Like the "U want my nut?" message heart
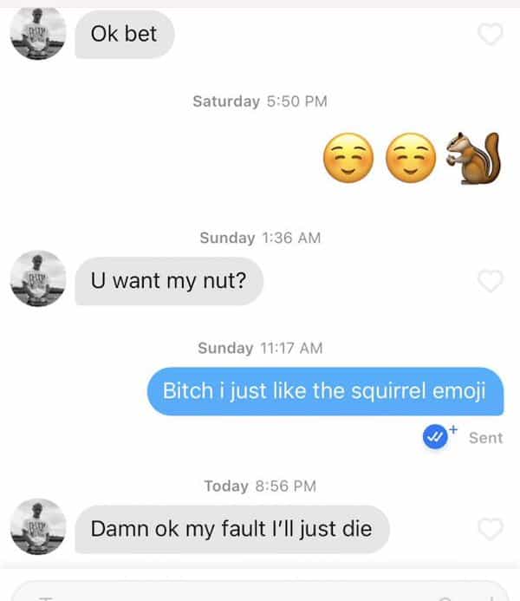Screen dimensions: 520x601 pos(491,281)
